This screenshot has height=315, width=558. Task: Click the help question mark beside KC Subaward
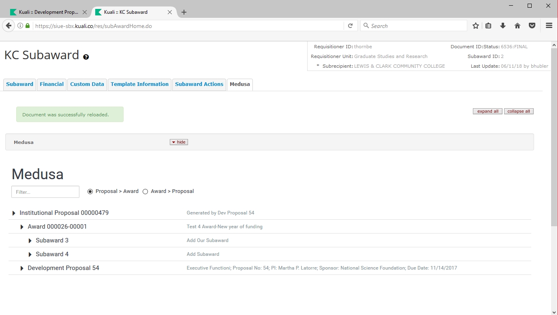coord(86,57)
